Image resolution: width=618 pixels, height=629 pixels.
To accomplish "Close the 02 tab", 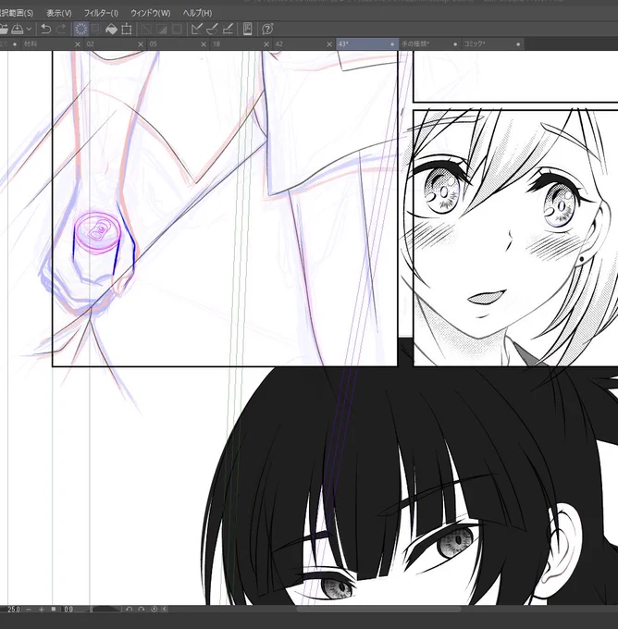I will coord(141,44).
